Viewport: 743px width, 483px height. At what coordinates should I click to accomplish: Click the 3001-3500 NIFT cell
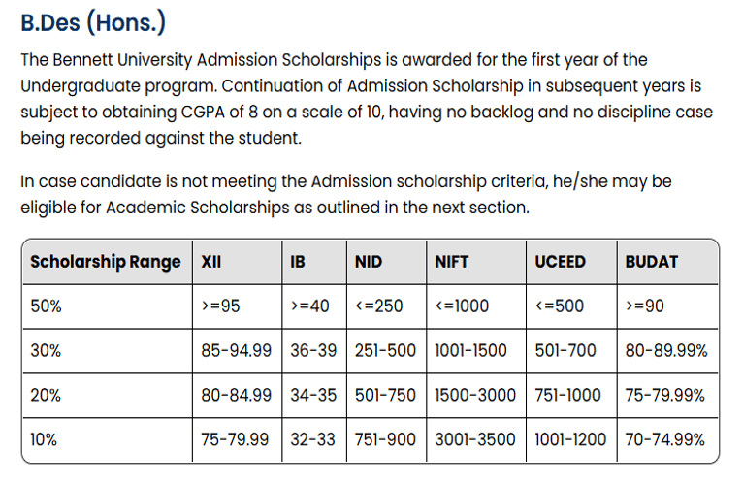[475, 439]
